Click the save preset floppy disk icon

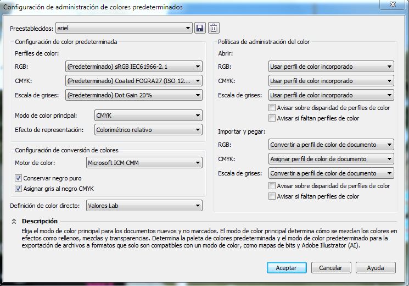pos(200,28)
